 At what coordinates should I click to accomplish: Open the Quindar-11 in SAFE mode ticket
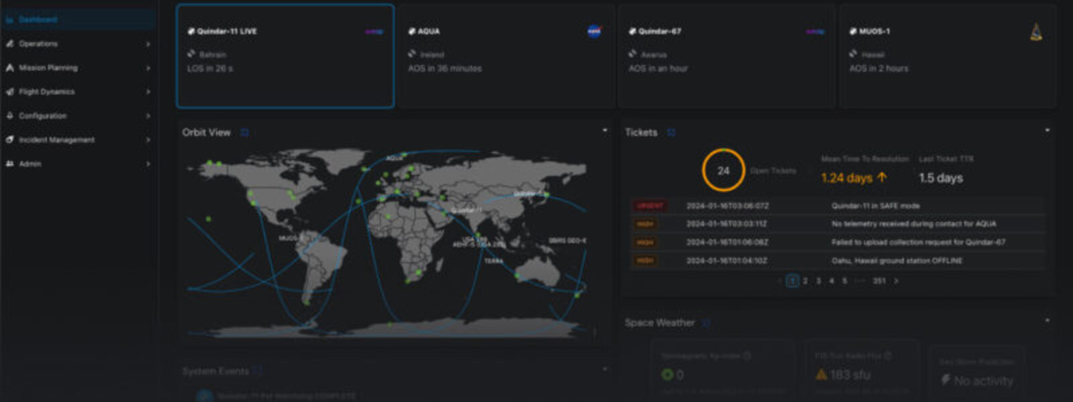(875, 206)
